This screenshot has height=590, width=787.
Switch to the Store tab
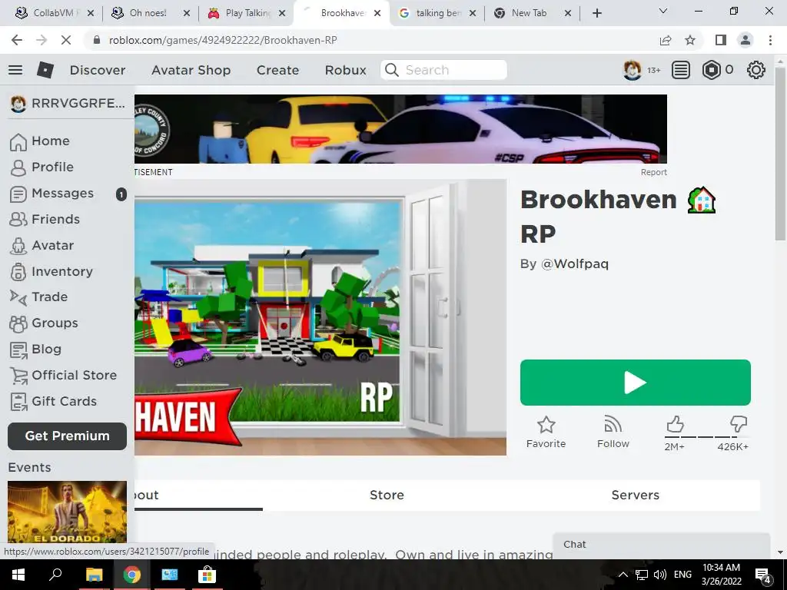point(387,496)
